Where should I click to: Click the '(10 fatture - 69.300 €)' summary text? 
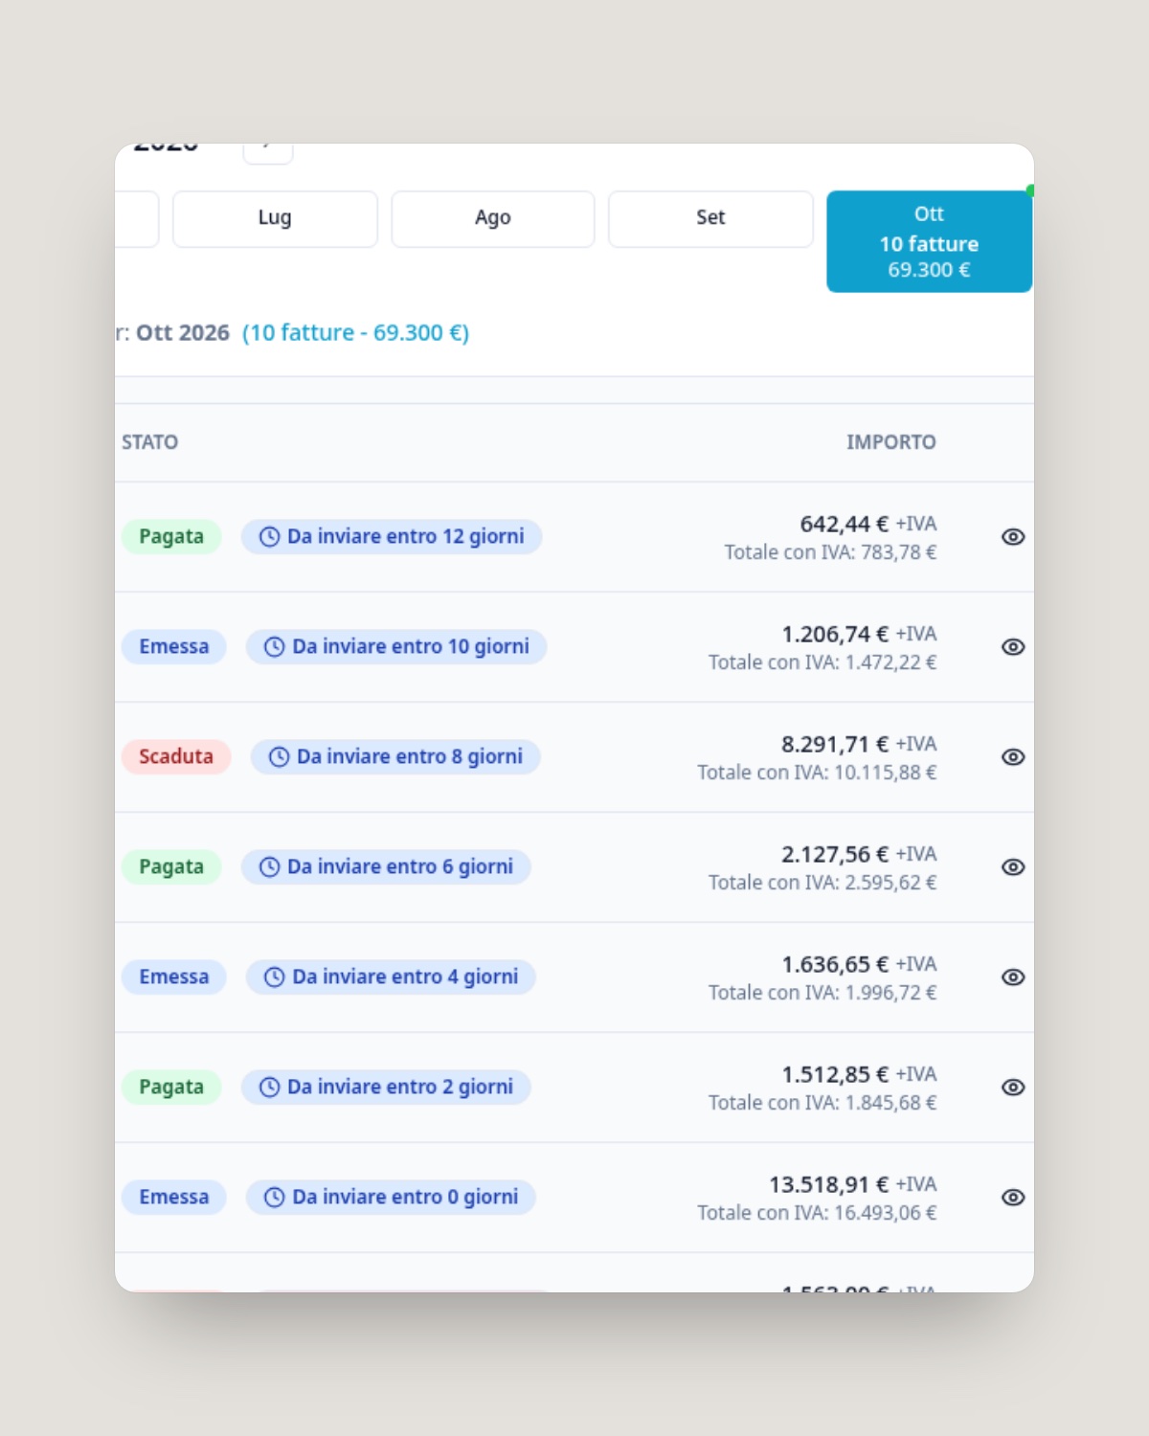pos(355,333)
